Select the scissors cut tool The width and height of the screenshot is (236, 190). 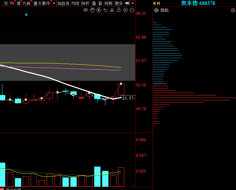coord(112,10)
